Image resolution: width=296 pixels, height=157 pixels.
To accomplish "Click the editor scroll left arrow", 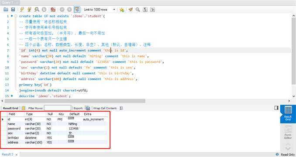I will [x=2, y=101].
